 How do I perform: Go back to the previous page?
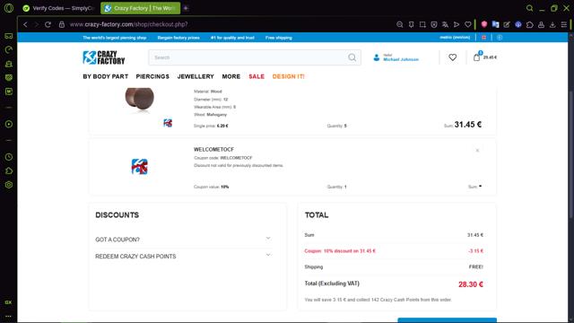pos(25,24)
